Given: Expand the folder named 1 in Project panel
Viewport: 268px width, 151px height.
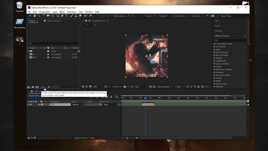Looking at the screenshot, I should click(x=28, y=51).
